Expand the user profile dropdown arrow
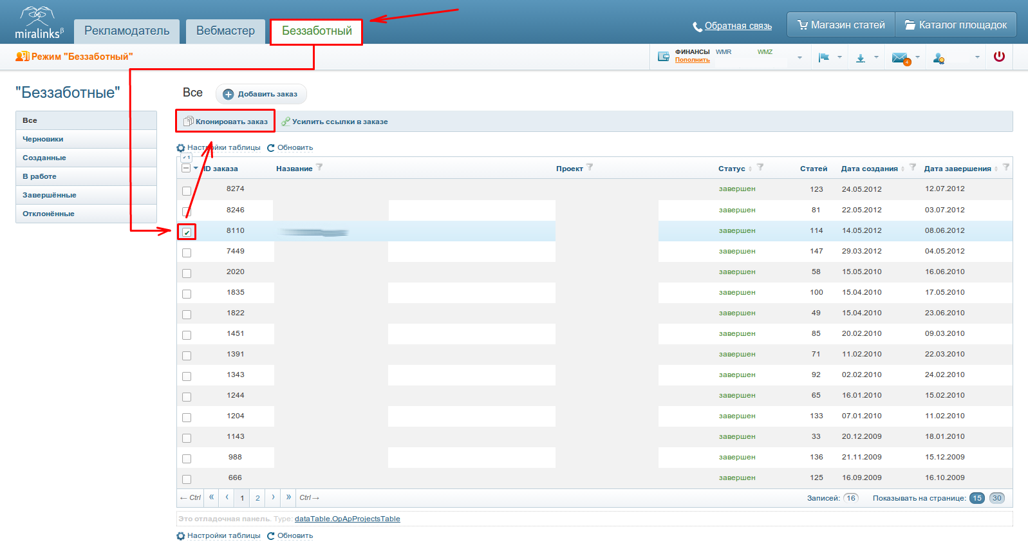The image size is (1028, 547). (x=977, y=57)
